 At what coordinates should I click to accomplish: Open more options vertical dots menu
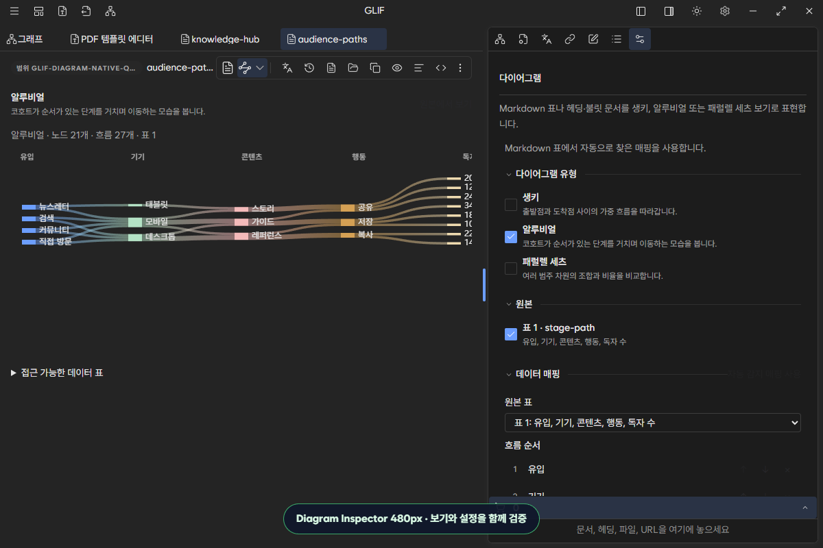[460, 68]
